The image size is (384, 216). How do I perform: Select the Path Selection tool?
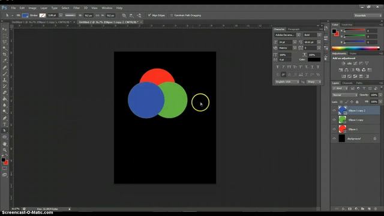click(x=4, y=131)
